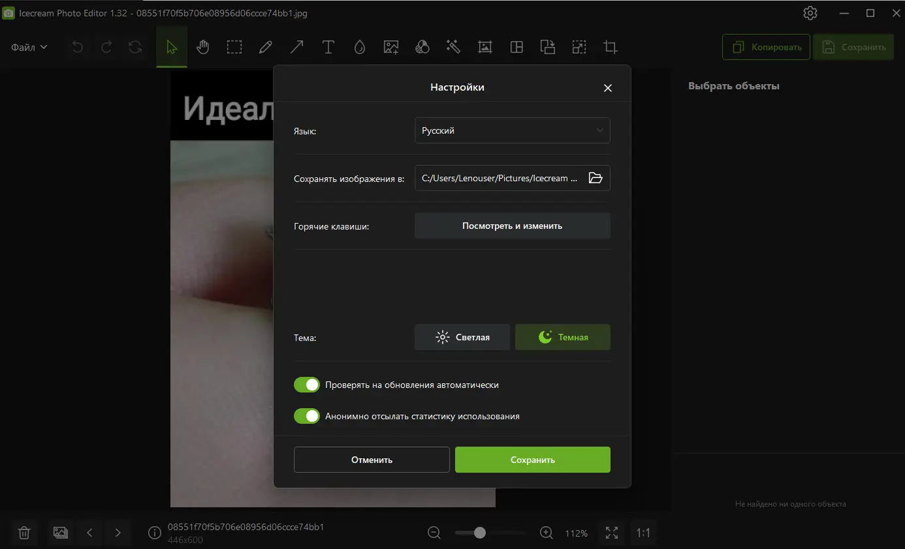Open the Файл menu
This screenshot has width=905, height=549.
click(x=29, y=47)
